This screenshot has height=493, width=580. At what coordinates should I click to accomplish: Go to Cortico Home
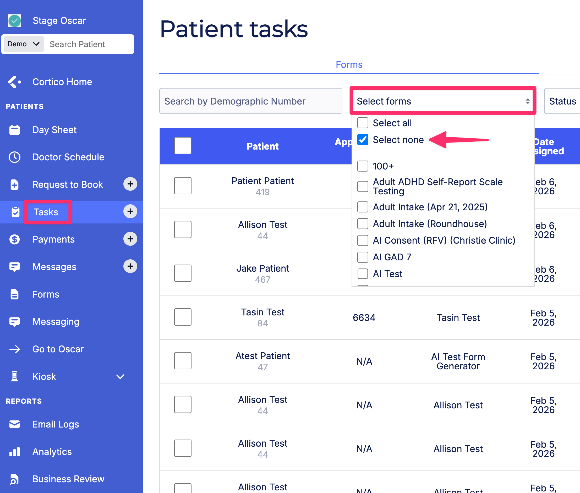tap(62, 82)
